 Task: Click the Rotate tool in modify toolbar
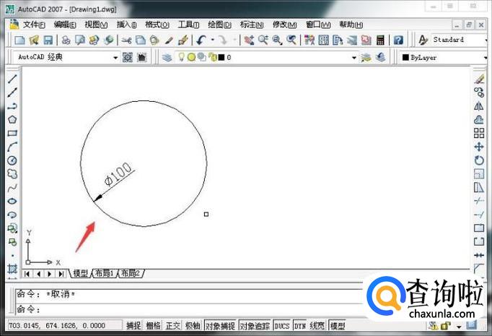(479, 160)
